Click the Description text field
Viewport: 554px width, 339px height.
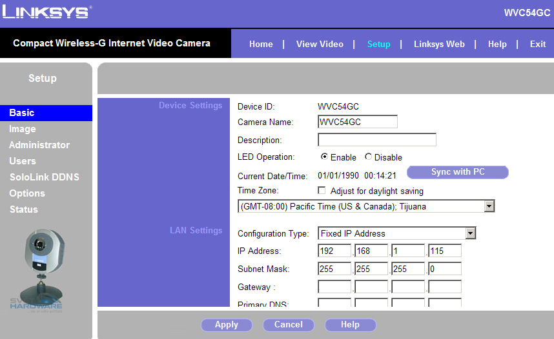[x=376, y=140]
